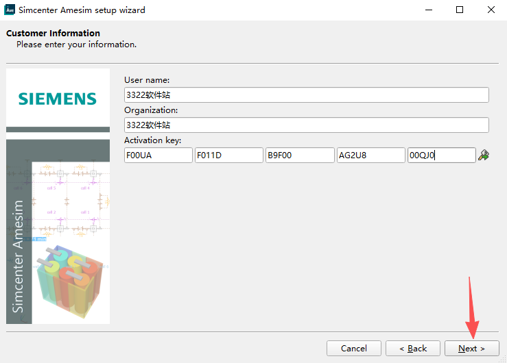Click the User name input field
The image size is (507, 363).
(306, 95)
